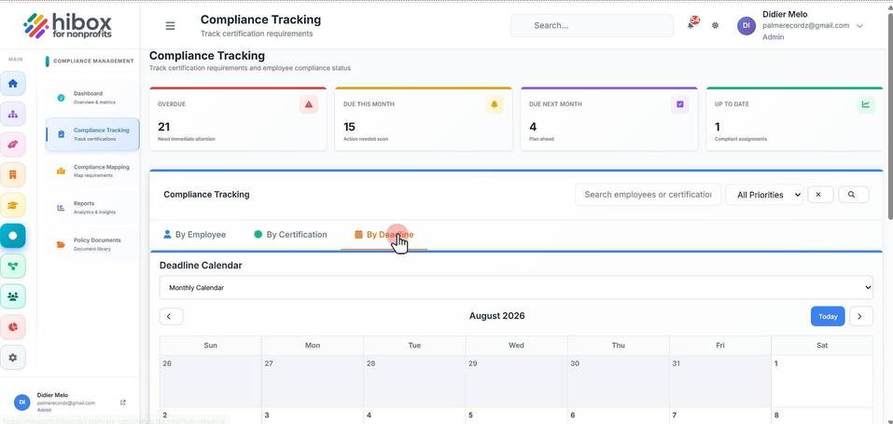
Task: Open the Monthly Calendar view dropdown
Action: (x=516, y=287)
